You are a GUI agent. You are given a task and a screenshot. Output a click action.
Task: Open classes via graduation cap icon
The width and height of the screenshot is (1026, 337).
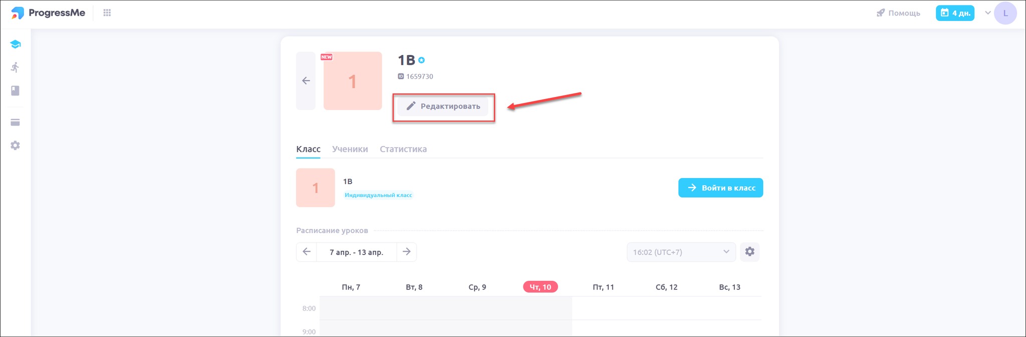tap(16, 44)
